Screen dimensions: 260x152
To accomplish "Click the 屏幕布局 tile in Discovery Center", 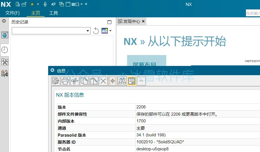I will [x=147, y=60].
